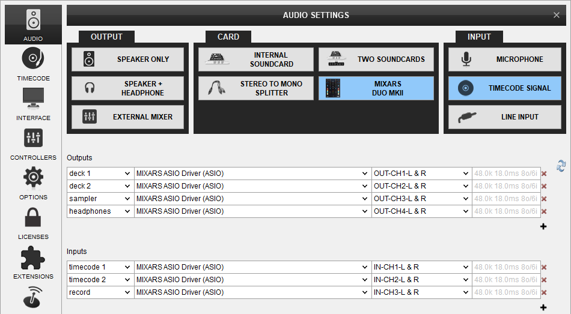Screen dimensions: 571x314
Task: Select the Speaker Only output option
Action: click(x=127, y=59)
